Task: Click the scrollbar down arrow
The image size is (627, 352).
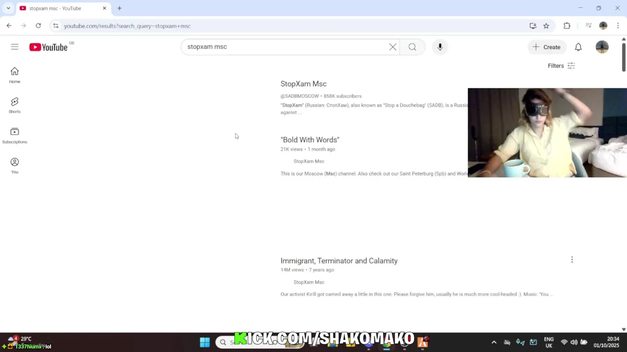Action: [624, 330]
